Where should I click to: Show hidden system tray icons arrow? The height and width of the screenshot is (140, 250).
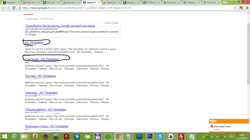199,137
